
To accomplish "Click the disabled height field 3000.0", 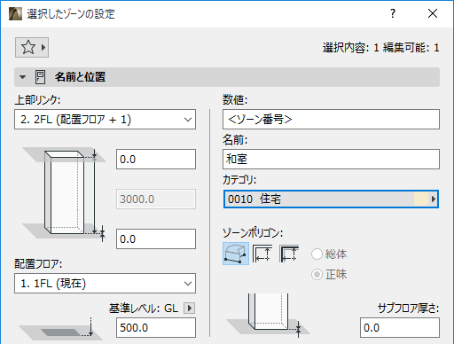I will 156,199.
